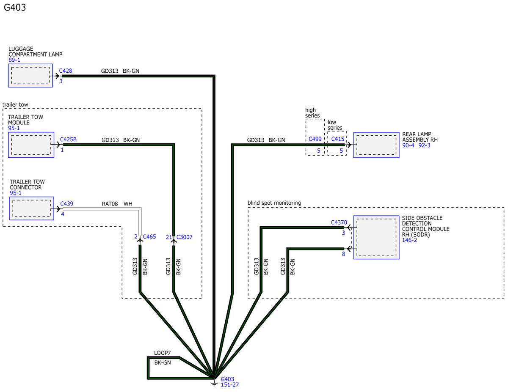Open page reference 89-1 under Luggage Compartment Lamp

click(x=14, y=60)
